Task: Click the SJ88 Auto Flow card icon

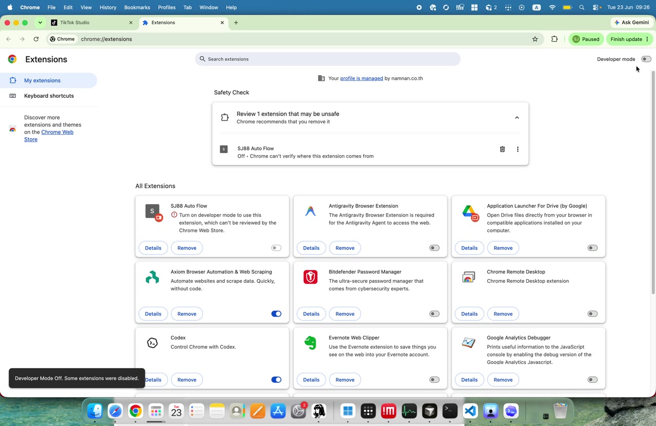Action: click(153, 212)
